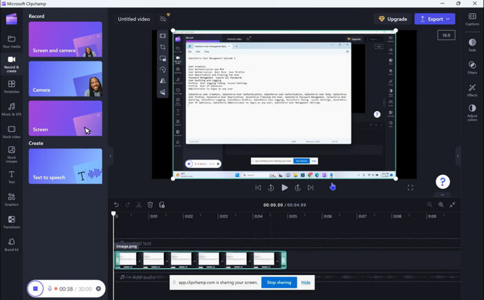The image size is (484, 300).
Task: Flip the clip horizontally
Action: [x=162, y=81]
